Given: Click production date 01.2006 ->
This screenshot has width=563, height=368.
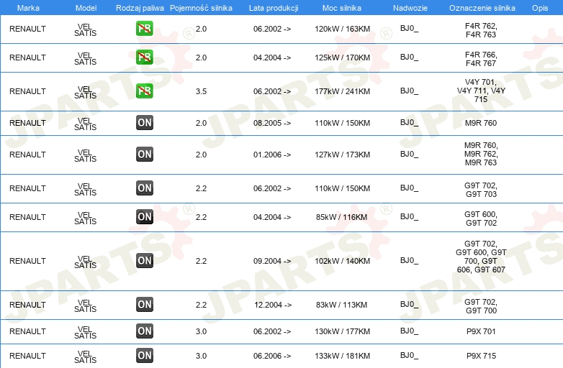Looking at the screenshot, I should (272, 155).
